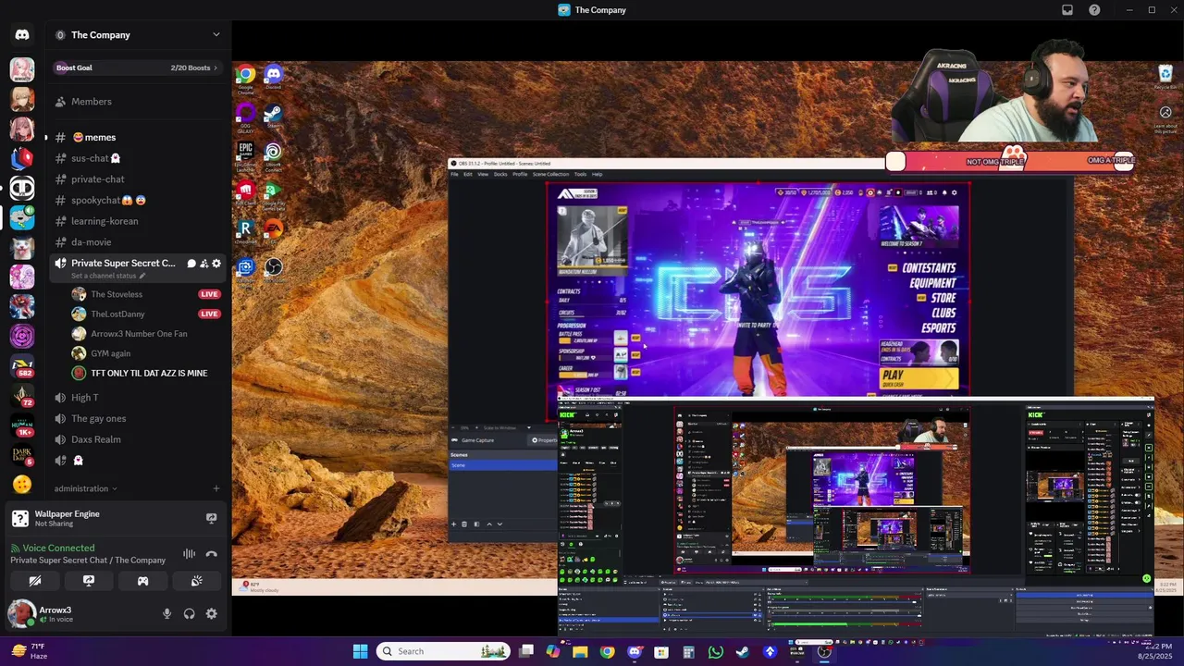
Task: Join the ghost emoji voice channel
Action: coord(139,461)
